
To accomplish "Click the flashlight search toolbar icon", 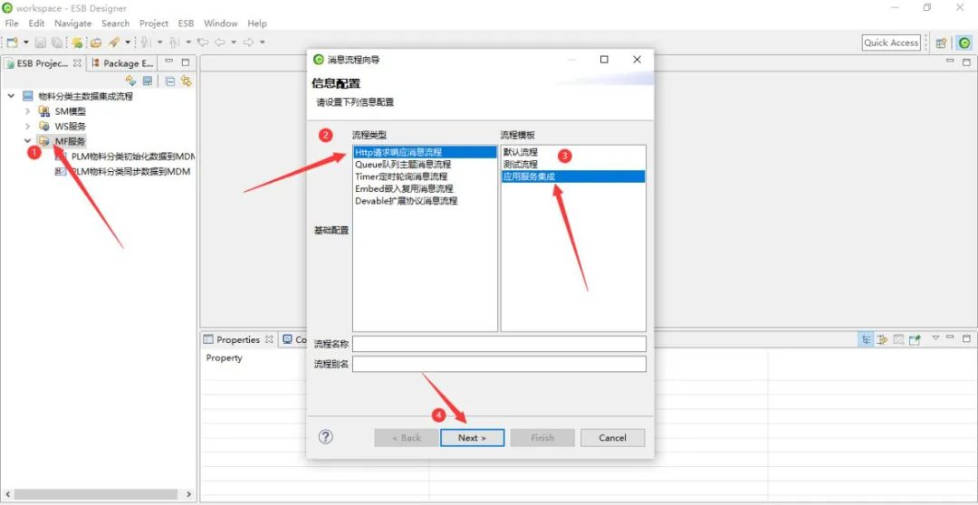I will coord(113,43).
